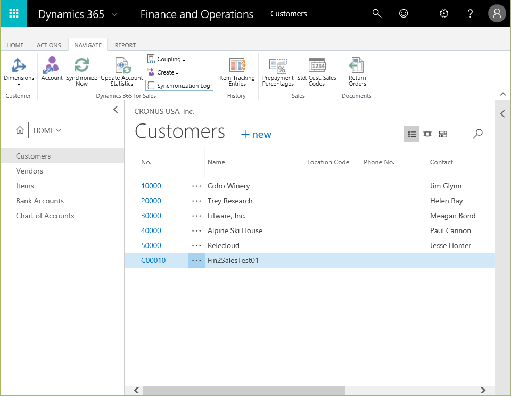The height and width of the screenshot is (396, 511).
Task: Select the NAVIGATE ribbon tab
Action: [x=88, y=45]
